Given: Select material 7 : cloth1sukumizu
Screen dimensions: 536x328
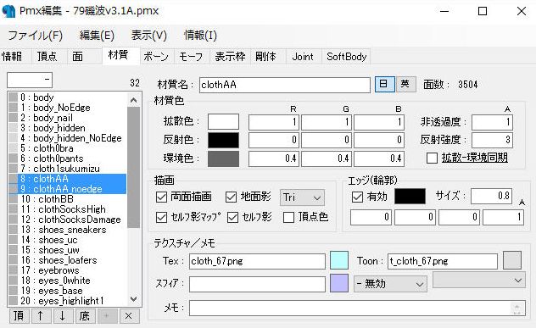Looking at the screenshot, I should pyautogui.click(x=67, y=169).
